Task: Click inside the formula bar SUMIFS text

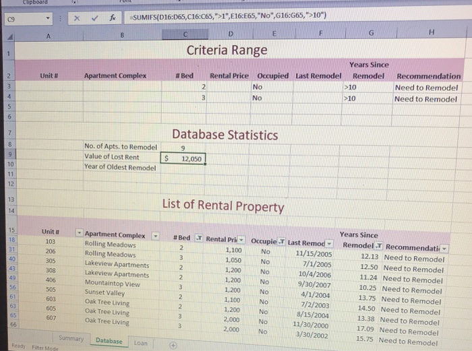Action: pyautogui.click(x=228, y=16)
